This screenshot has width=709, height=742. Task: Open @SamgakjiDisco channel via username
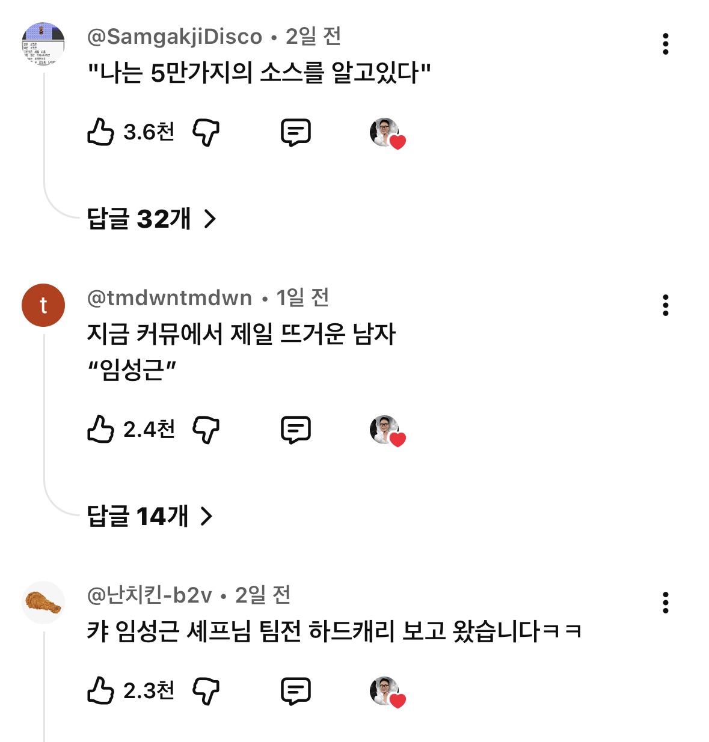(175, 37)
